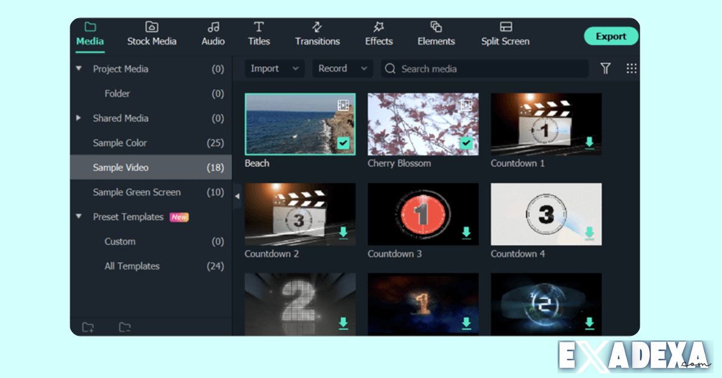Download the Countdown 3 clip
This screenshot has height=378, width=722.
(x=466, y=234)
